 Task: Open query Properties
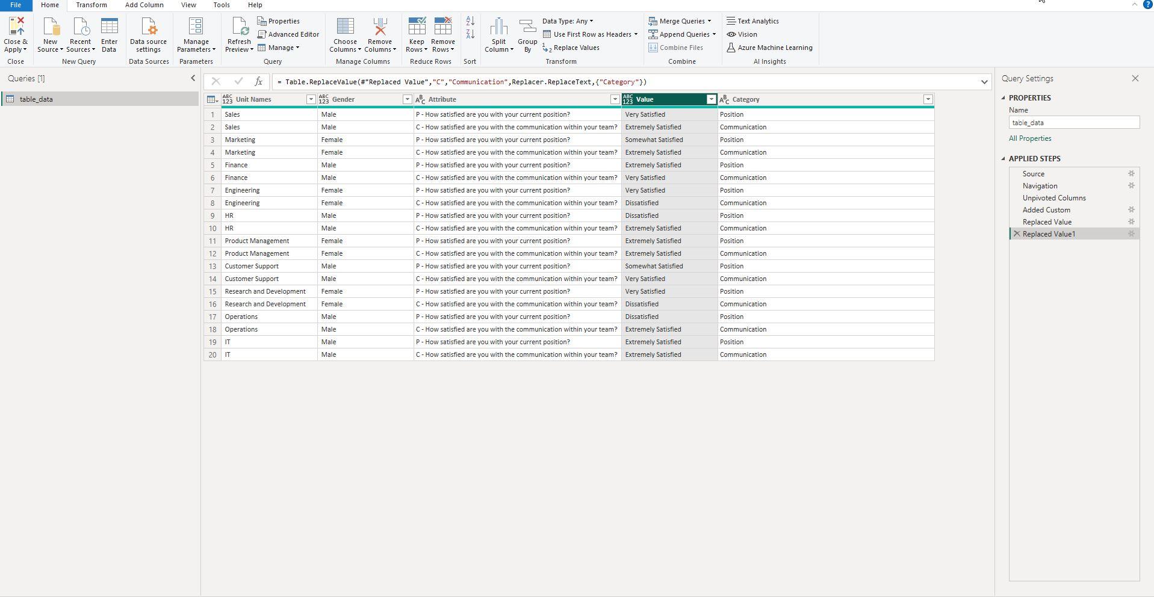pos(278,21)
